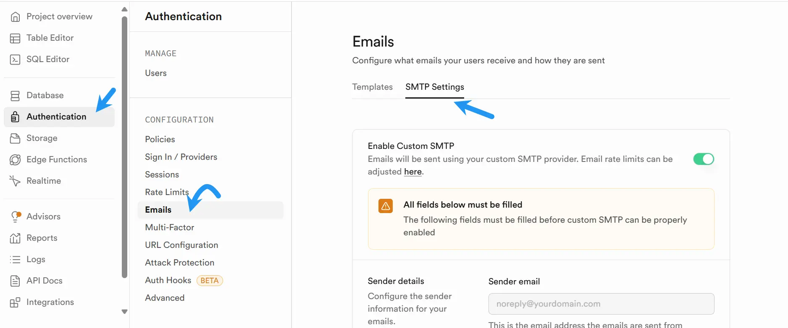The width and height of the screenshot is (788, 328).
Task: Open the Integrations blocks icon
Action: tap(15, 302)
